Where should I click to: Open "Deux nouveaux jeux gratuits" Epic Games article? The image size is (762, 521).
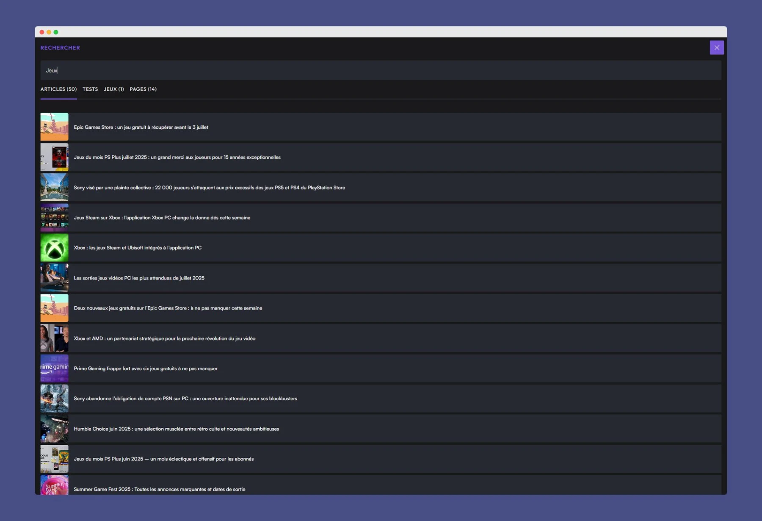[168, 308]
